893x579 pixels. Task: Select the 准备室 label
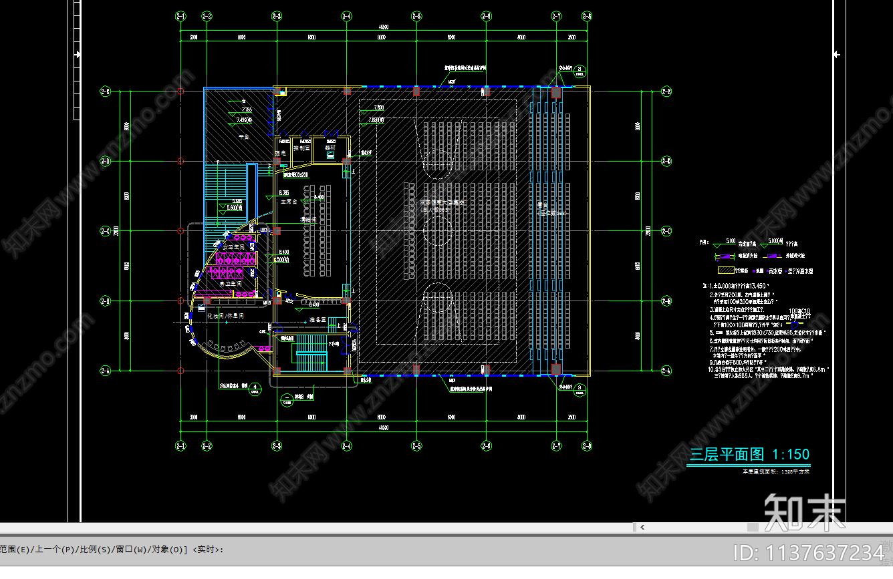click(317, 321)
